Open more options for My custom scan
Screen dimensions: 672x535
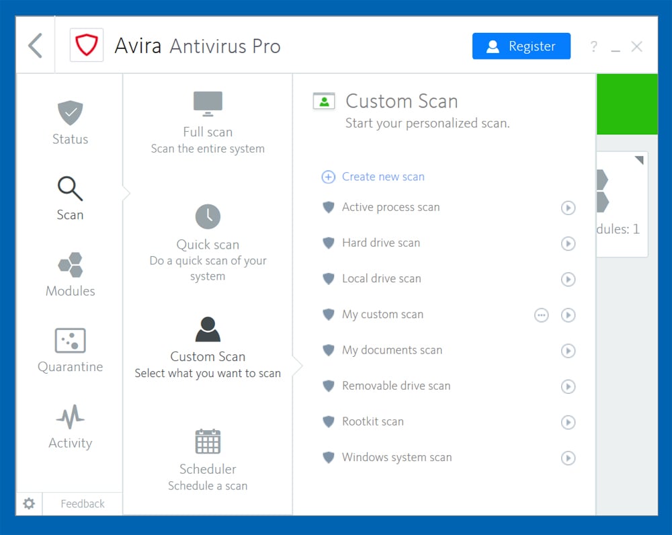(541, 315)
